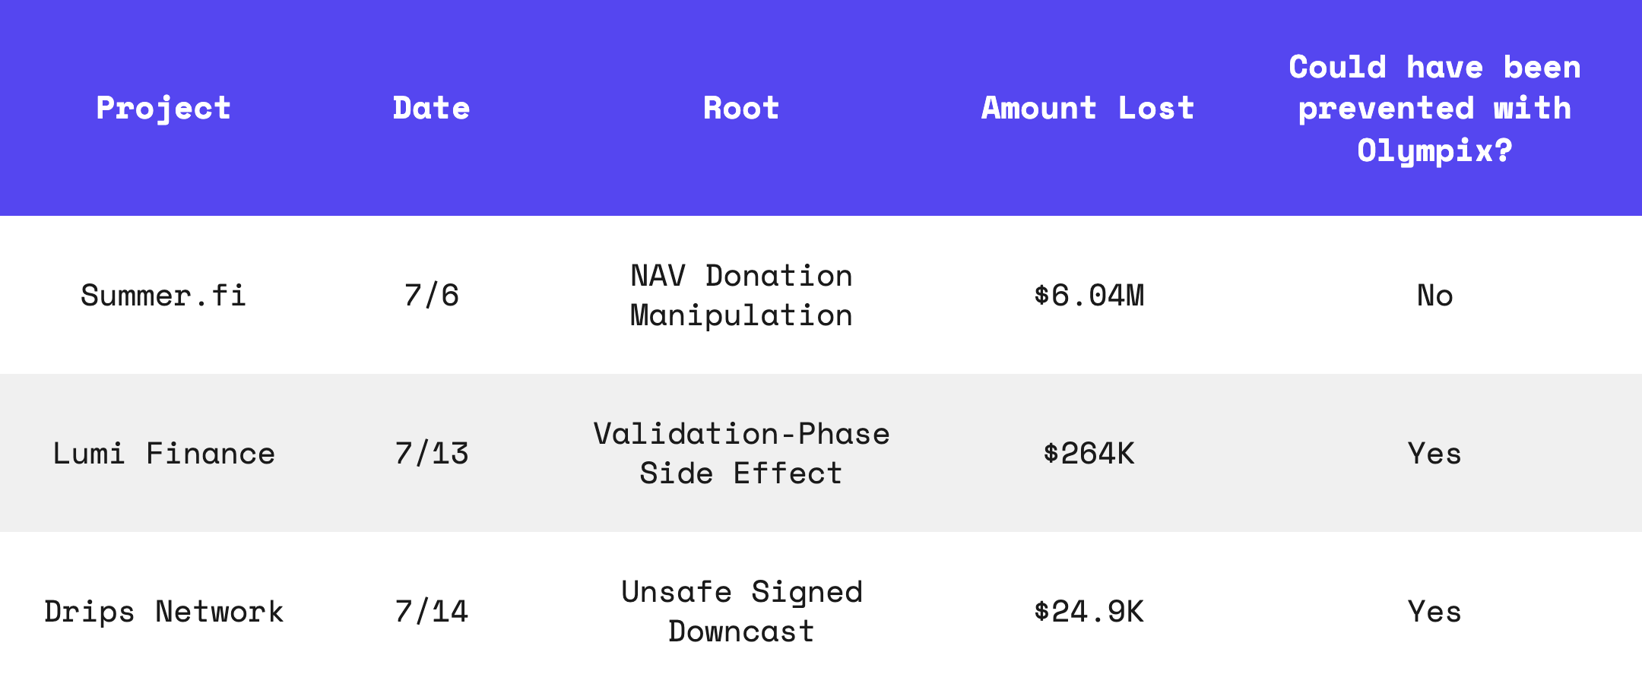Click the Root column header
Screen dimensions: 1642x690
[741, 109]
